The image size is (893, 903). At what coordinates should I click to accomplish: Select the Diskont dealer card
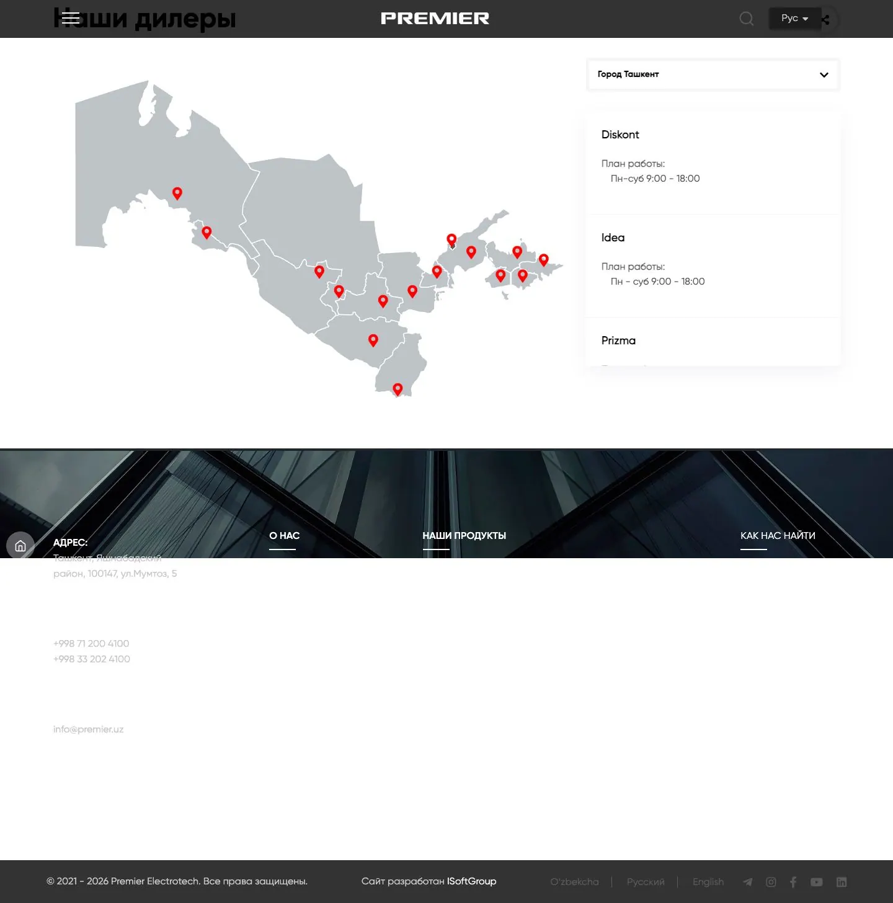click(713, 163)
